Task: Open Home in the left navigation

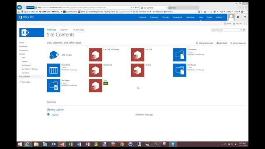Action: 22,43
